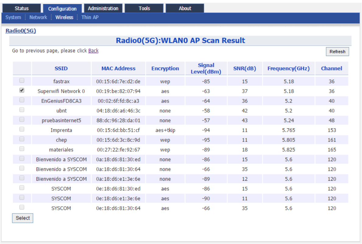Open the Network submenu
Image resolution: width=362 pixels, height=244 pixels.
pyautogui.click(x=38, y=17)
